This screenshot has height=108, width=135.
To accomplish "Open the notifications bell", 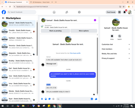I will [x=124, y=12].
